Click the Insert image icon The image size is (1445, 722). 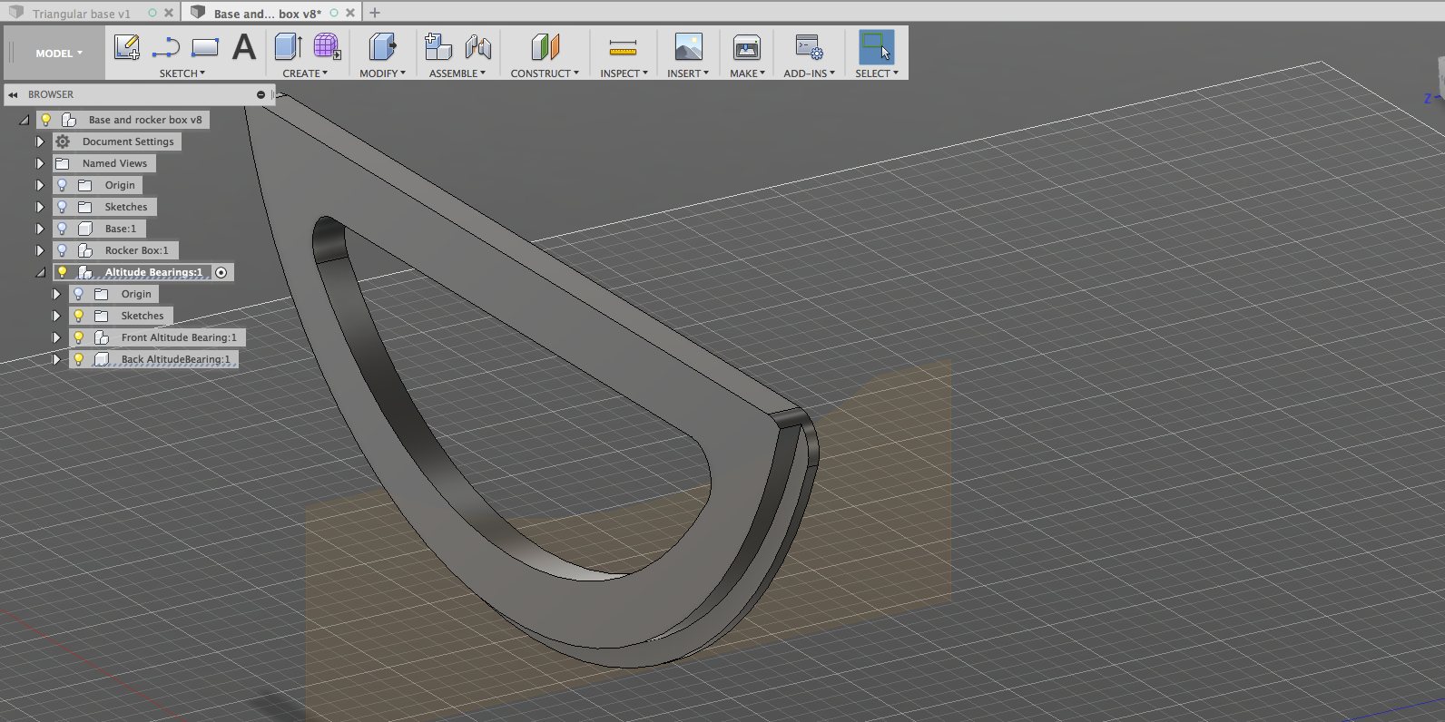pos(688,47)
